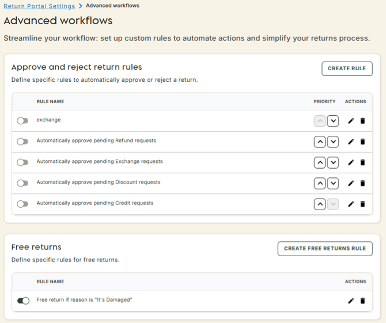Raise priority of pending Credit requests rule
This screenshot has width=386, height=323.
click(x=320, y=204)
